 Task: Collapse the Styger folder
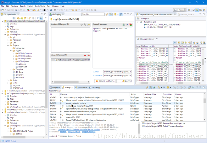(x=11, y=50)
